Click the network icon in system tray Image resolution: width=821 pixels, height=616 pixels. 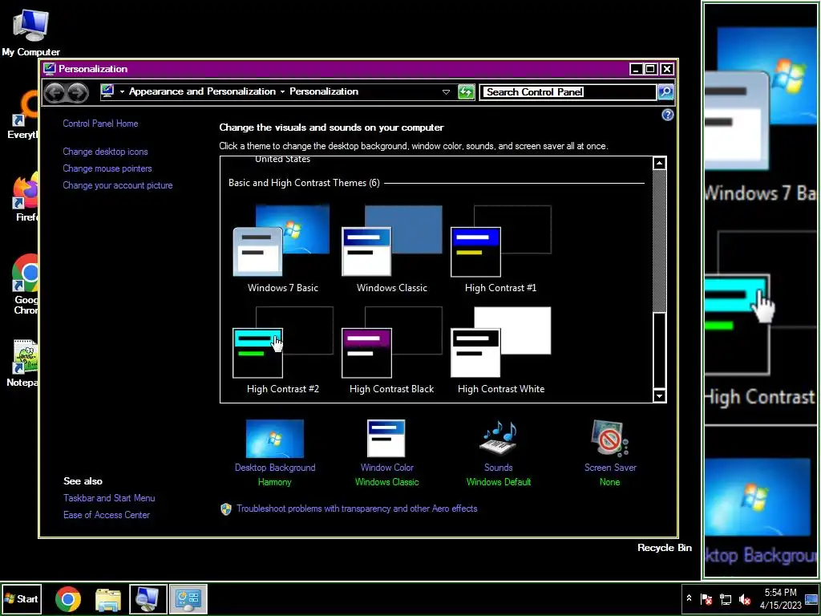tap(726, 598)
